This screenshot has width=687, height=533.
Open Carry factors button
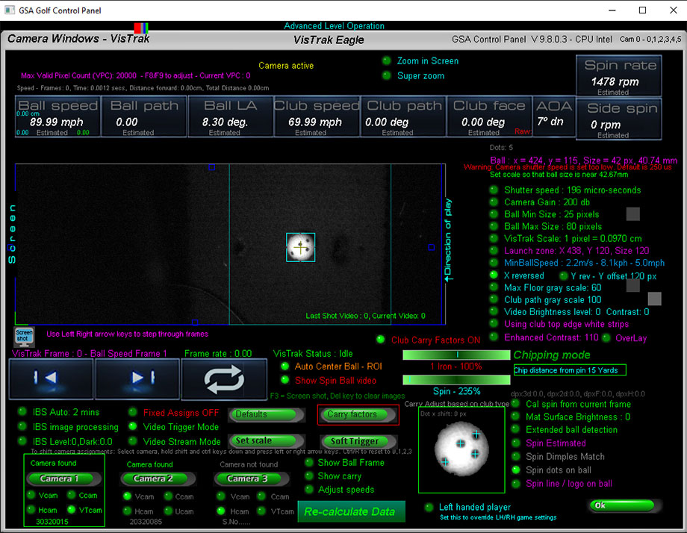pos(358,414)
